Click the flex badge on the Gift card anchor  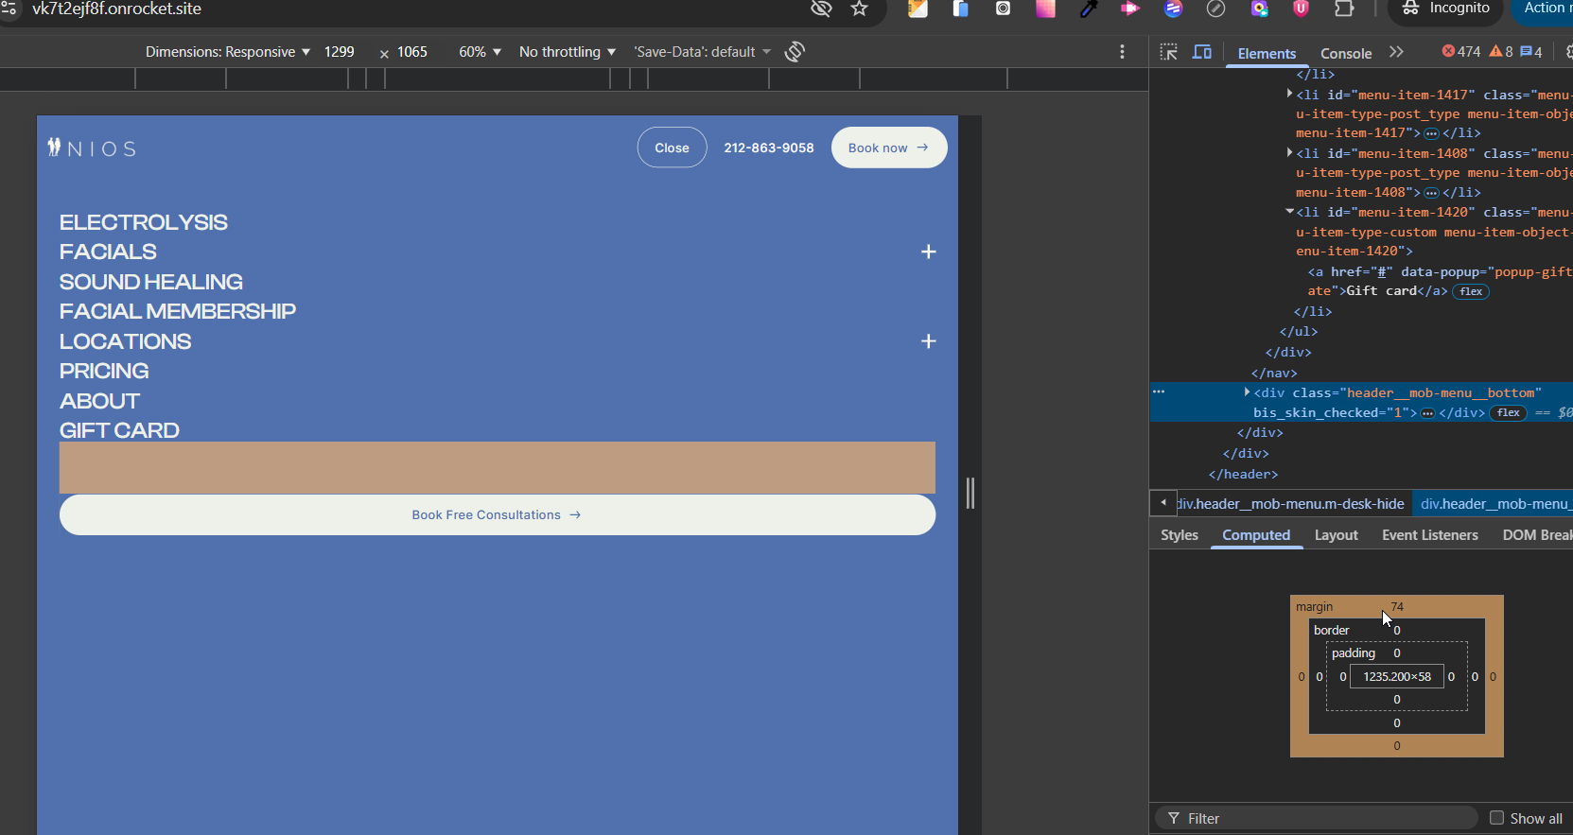(1471, 291)
